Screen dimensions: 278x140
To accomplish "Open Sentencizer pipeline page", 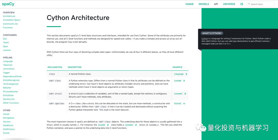I will coord(9,99).
